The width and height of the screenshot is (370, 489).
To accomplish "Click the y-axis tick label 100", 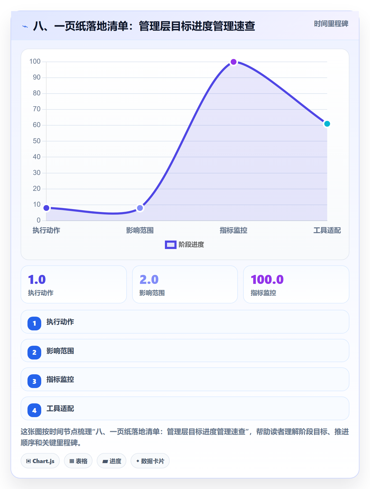I will point(35,62).
